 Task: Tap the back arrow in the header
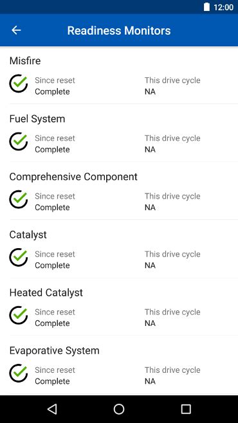point(16,30)
